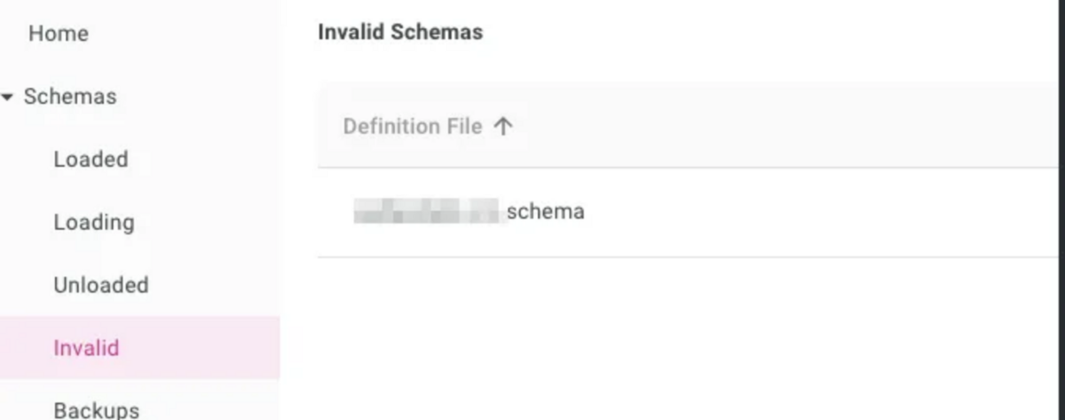1065x420 pixels.
Task: Click the word schema in the row
Action: 545,212
